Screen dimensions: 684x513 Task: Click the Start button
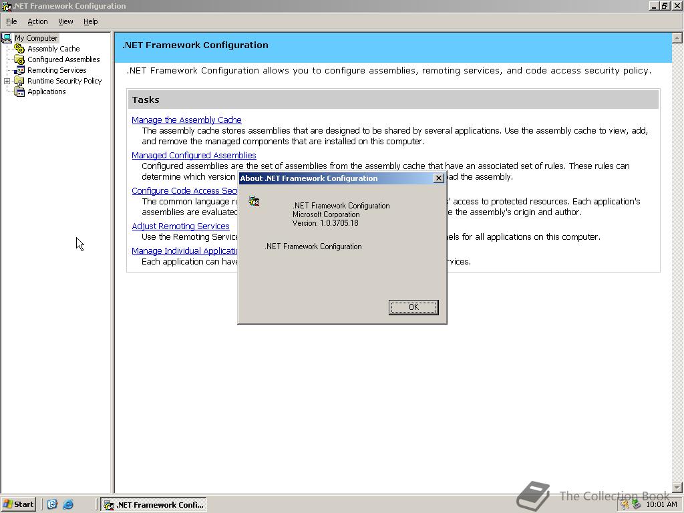18,504
